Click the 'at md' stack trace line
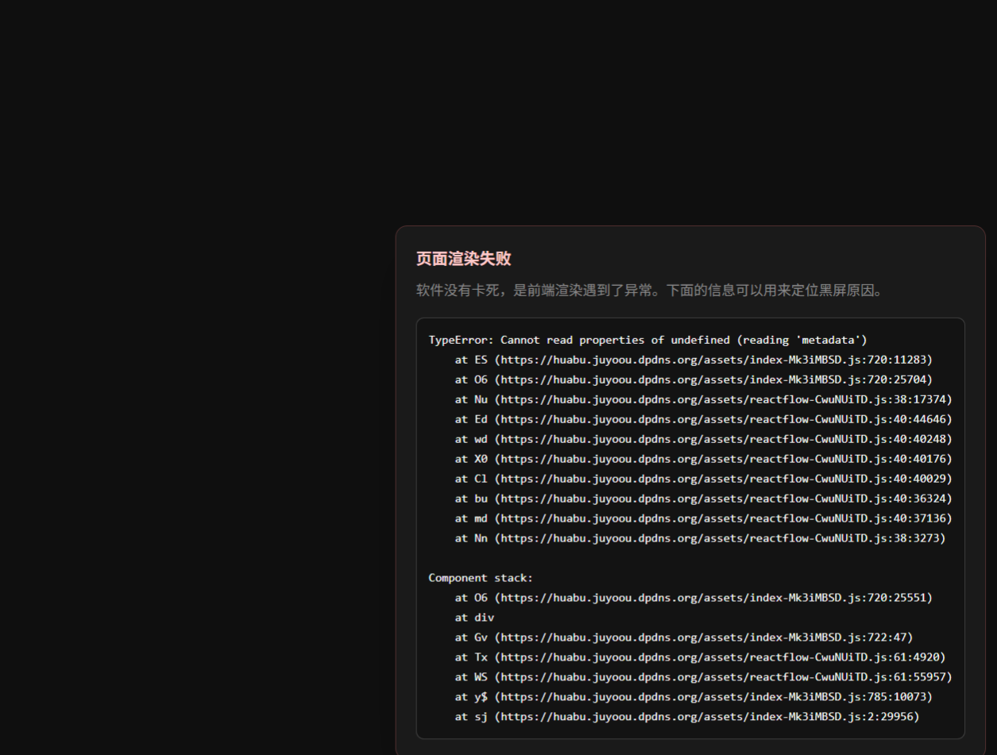This screenshot has height=755, width=997. tap(703, 518)
